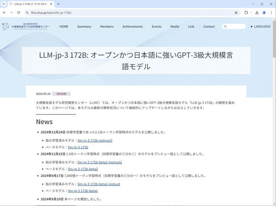
Task: Click the LLM-jp-3 172B page title
Action: pyautogui.click(x=136, y=61)
